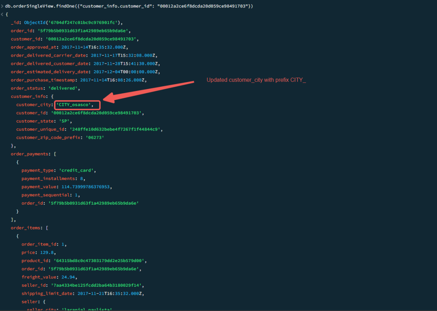
Task: Click the payment_value number 114.73999786376953
Action: pyautogui.click(x=85, y=187)
